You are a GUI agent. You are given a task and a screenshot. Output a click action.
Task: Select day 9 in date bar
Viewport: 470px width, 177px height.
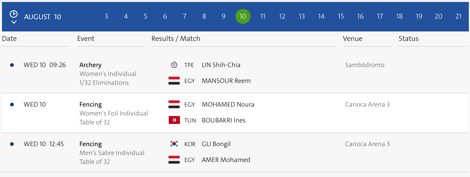[224, 16]
